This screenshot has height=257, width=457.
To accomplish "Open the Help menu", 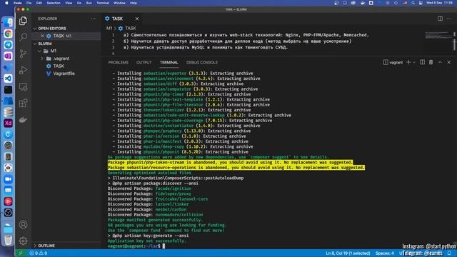I will 134,3.
